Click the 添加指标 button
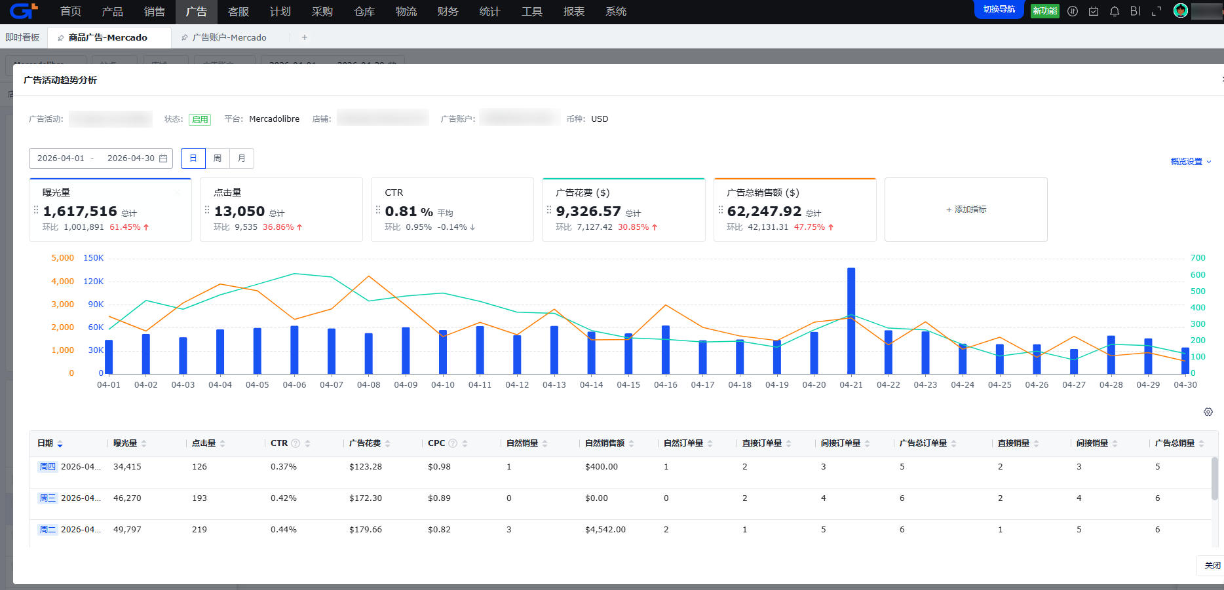The image size is (1224, 590). point(966,210)
